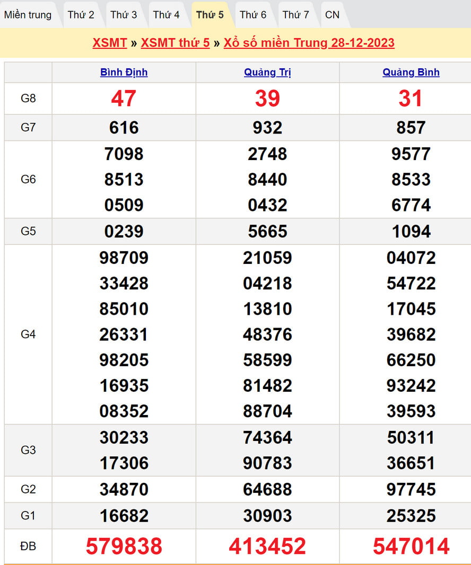Viewport: 471px width, 565px height.
Task: Open the Bình Định province link
Action: click(x=124, y=73)
